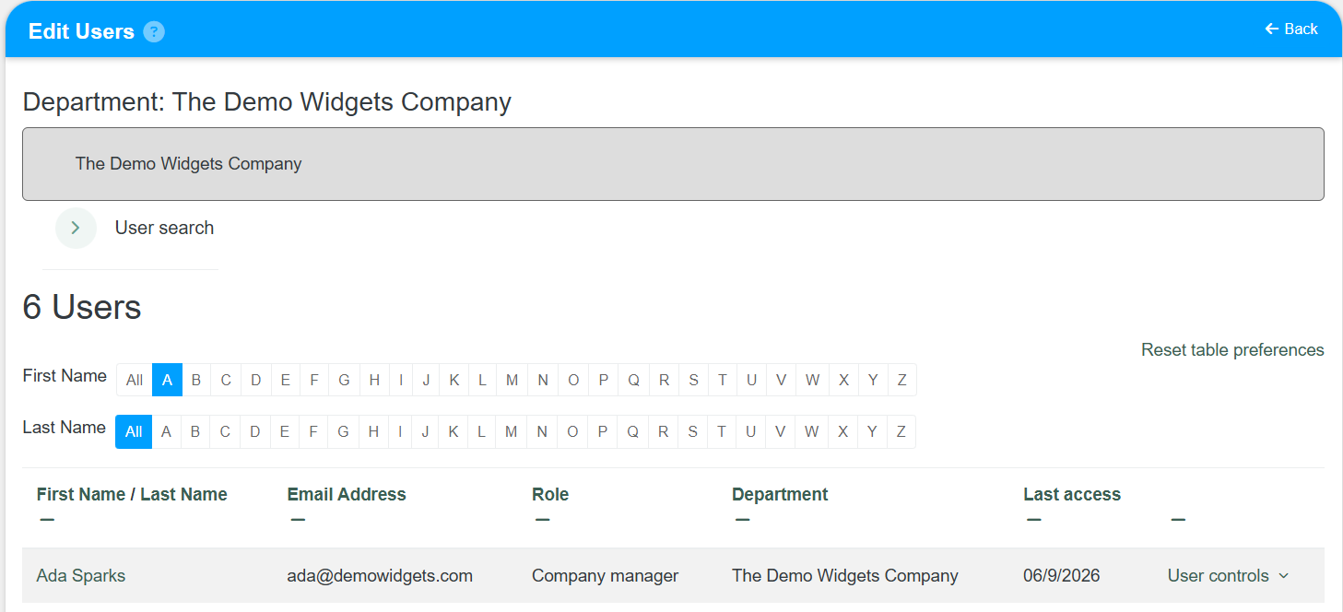Open the help question mark icon

coord(154,31)
